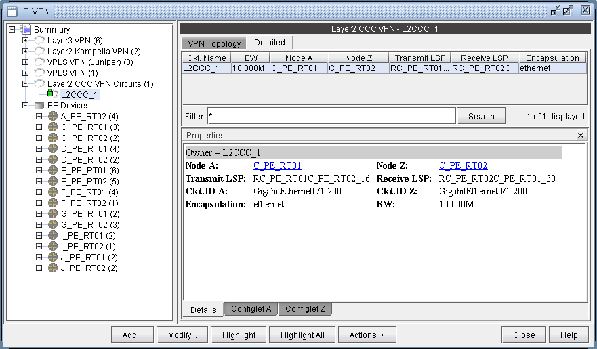This screenshot has height=349, width=597.
Task: Open the Actions dropdown button
Action: click(367, 335)
